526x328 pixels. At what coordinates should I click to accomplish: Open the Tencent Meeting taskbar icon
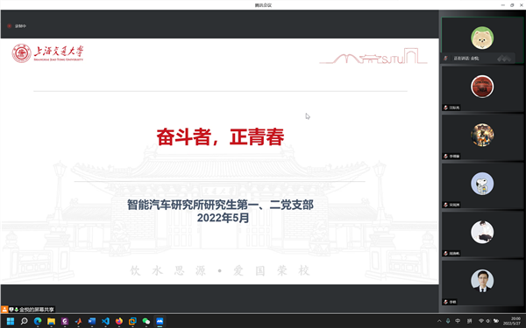tap(160, 321)
